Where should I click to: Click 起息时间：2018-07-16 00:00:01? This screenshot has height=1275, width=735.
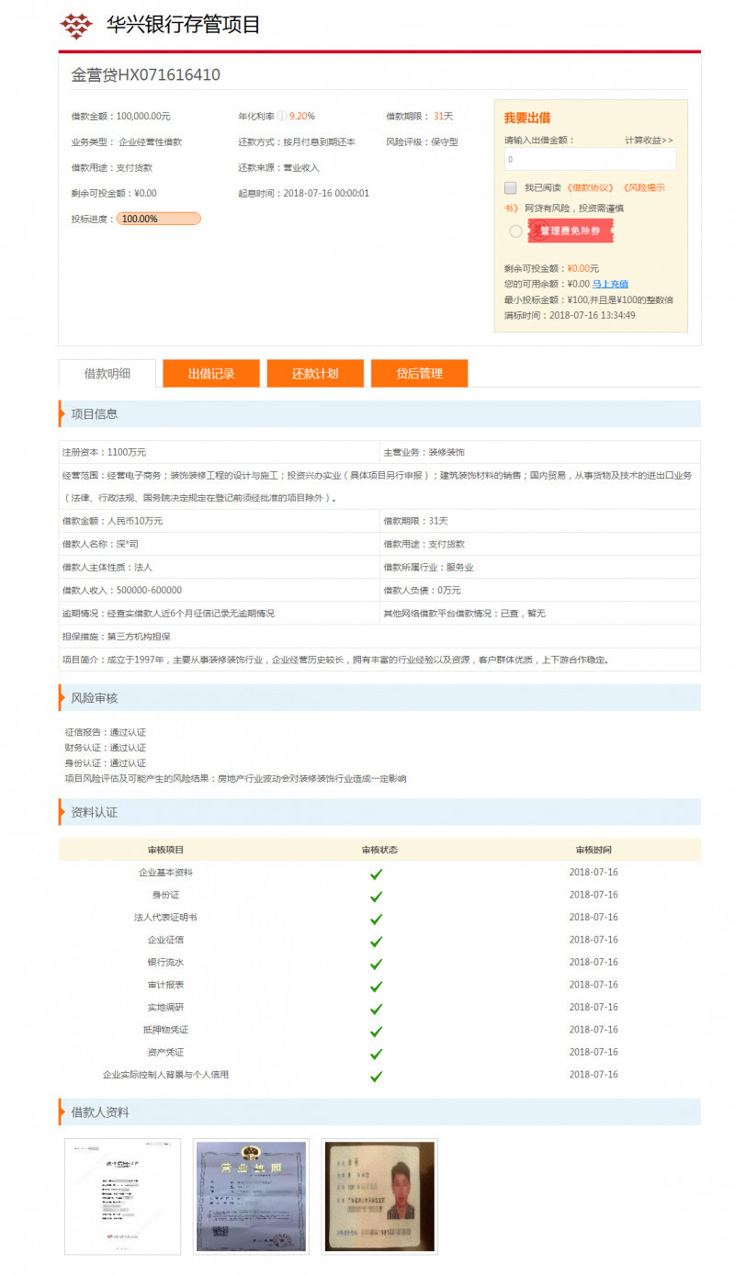click(x=303, y=194)
